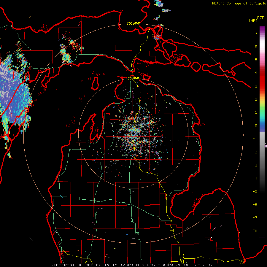
Task: Click the DZD legend title
Action: pyautogui.click(x=261, y=18)
